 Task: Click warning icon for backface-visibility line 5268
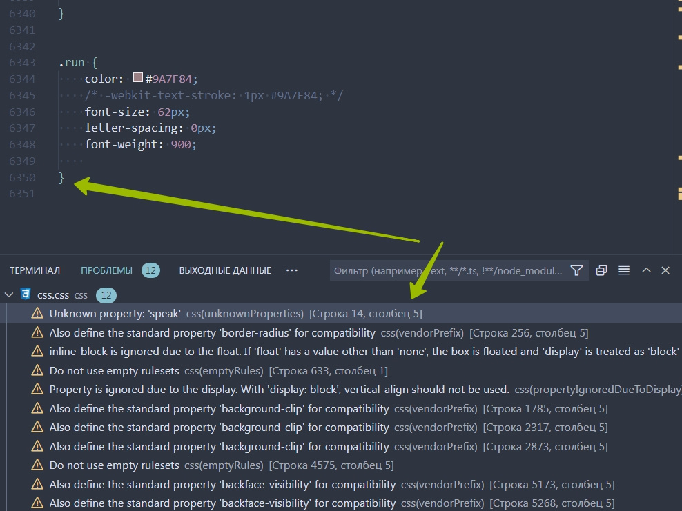click(x=37, y=503)
